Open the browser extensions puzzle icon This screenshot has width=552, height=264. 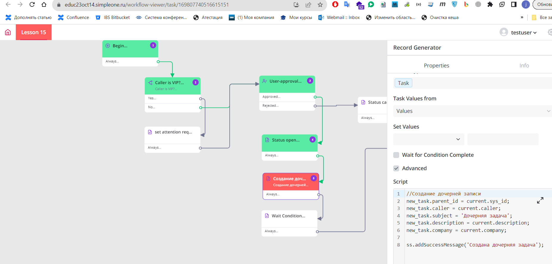pos(490,4)
